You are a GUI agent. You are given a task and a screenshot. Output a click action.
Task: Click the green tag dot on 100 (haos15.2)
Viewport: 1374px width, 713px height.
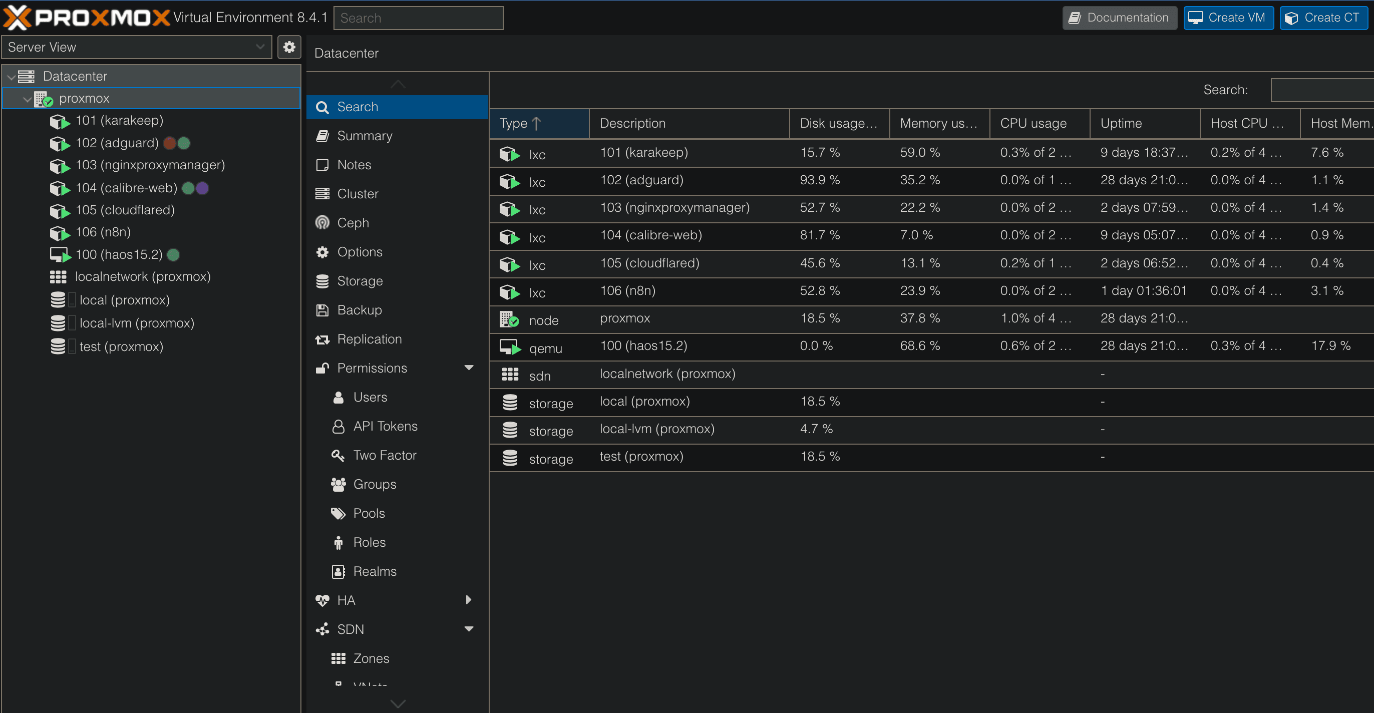click(173, 255)
